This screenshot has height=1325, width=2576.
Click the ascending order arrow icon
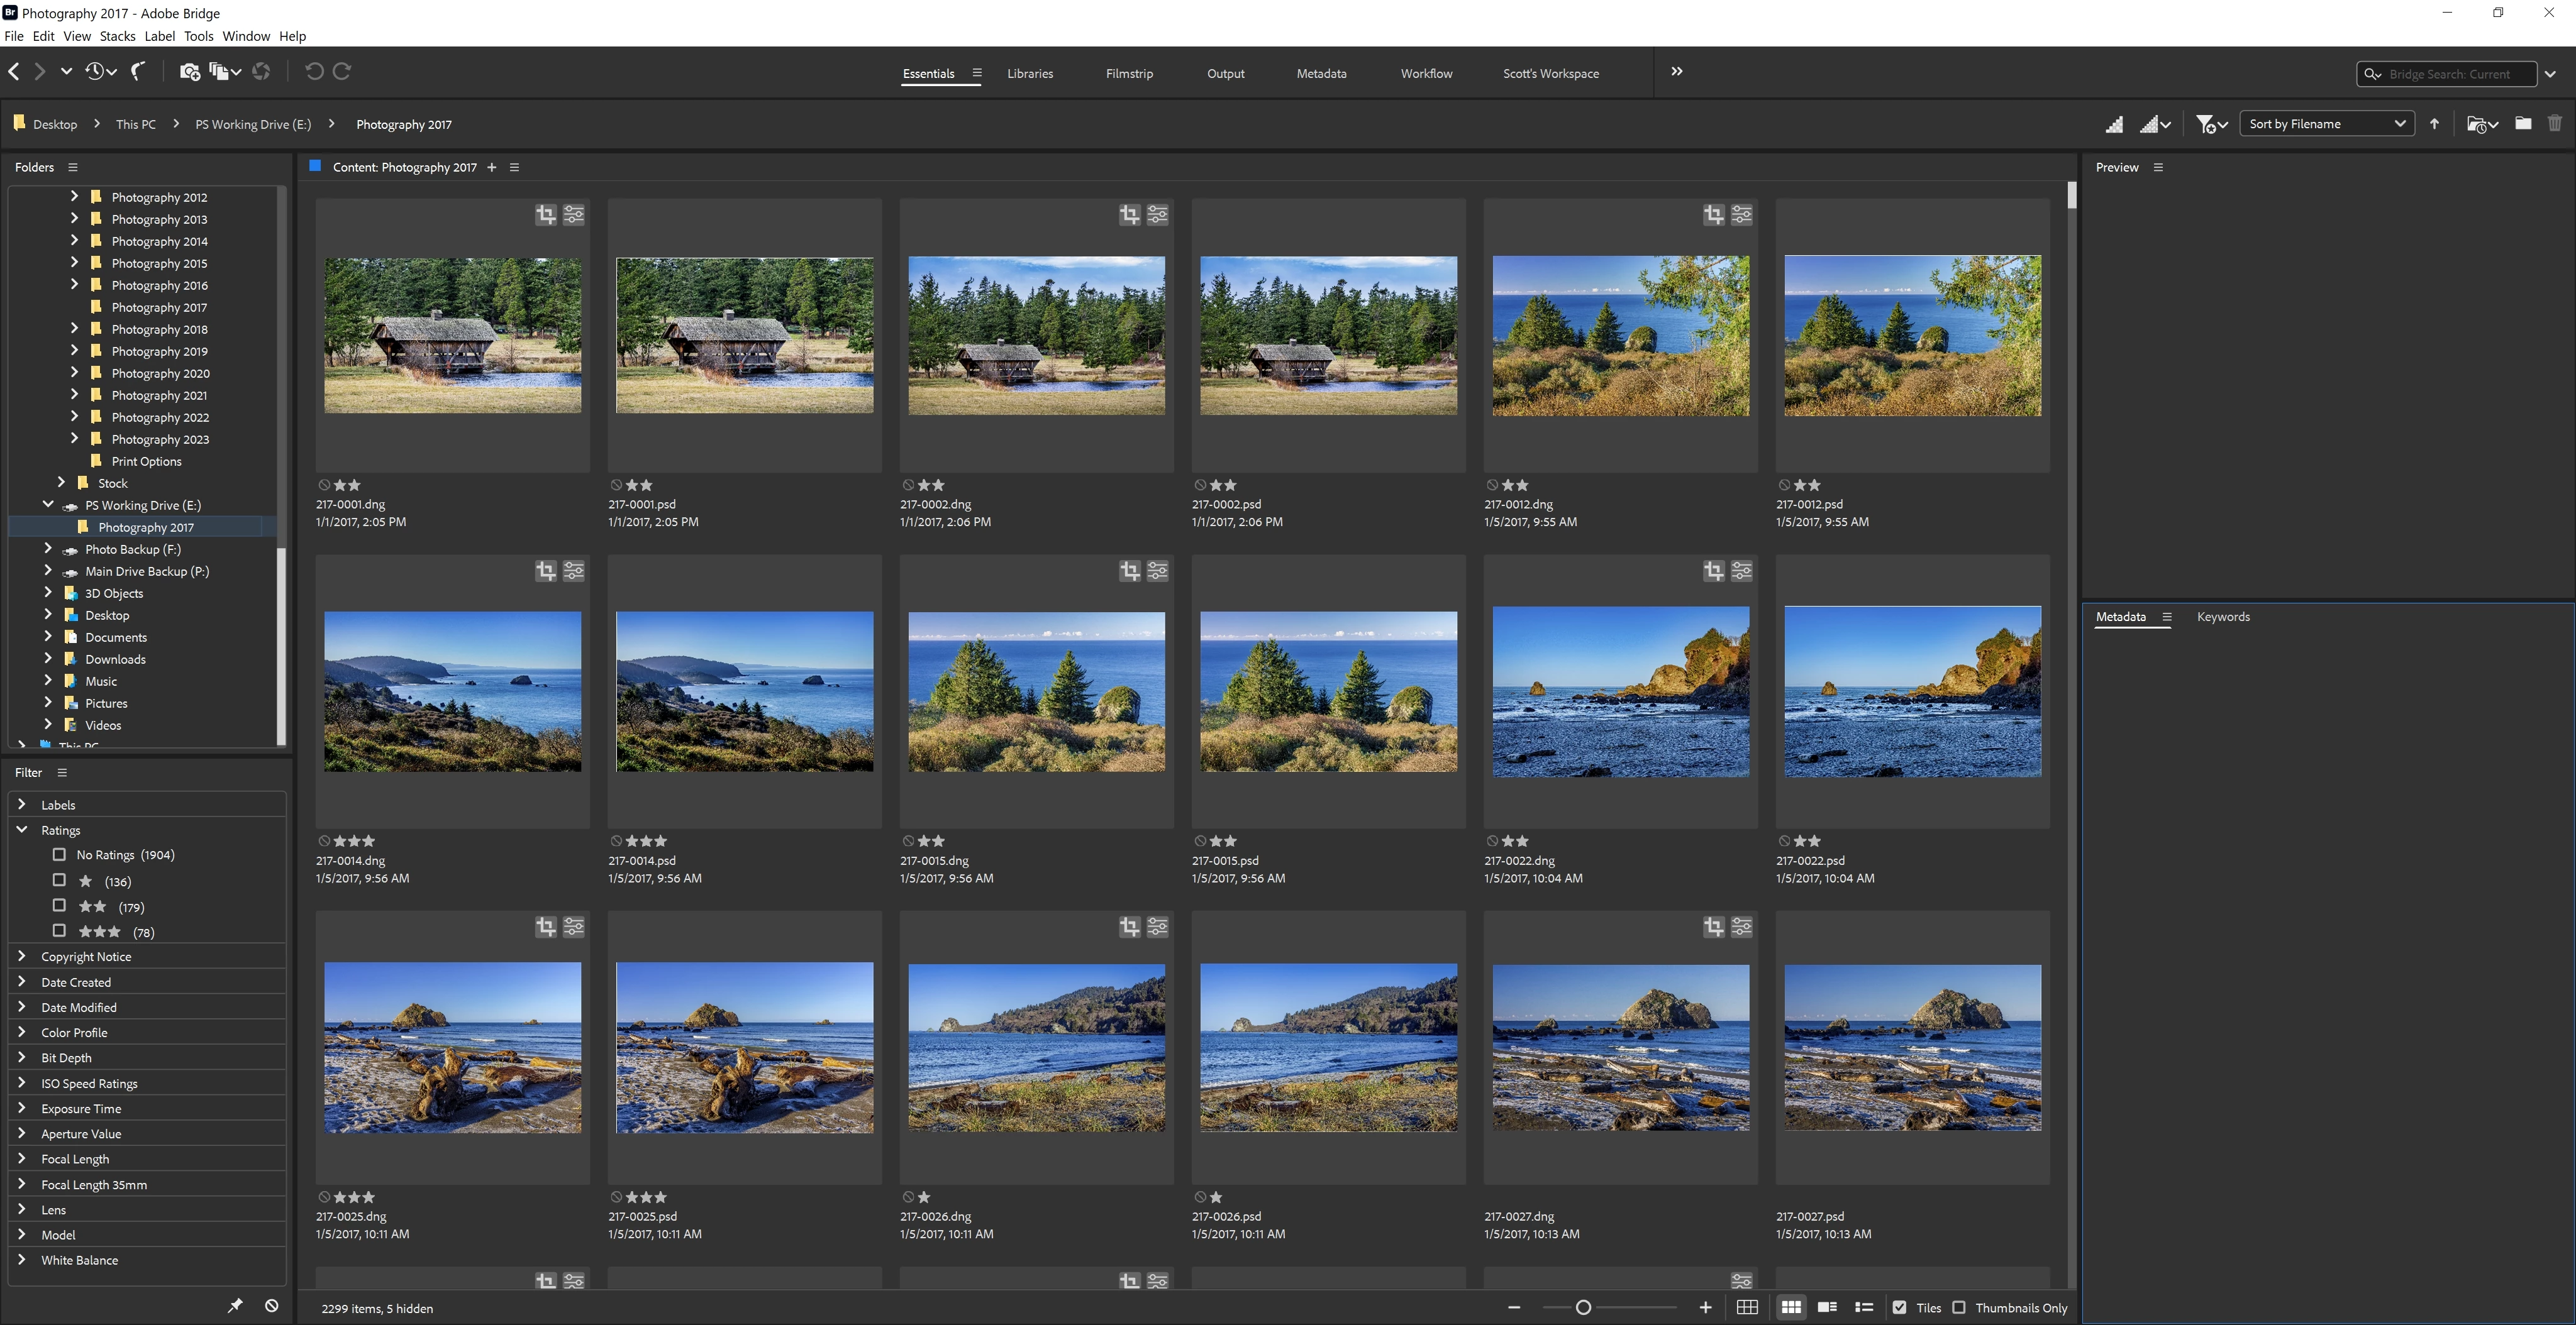pos(2434,124)
